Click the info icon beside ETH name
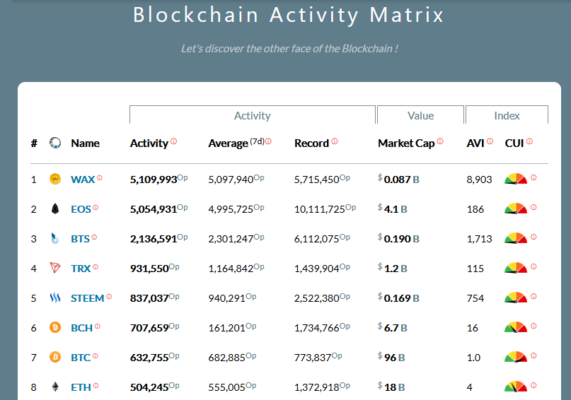This screenshot has width=571, height=400. pos(96,385)
